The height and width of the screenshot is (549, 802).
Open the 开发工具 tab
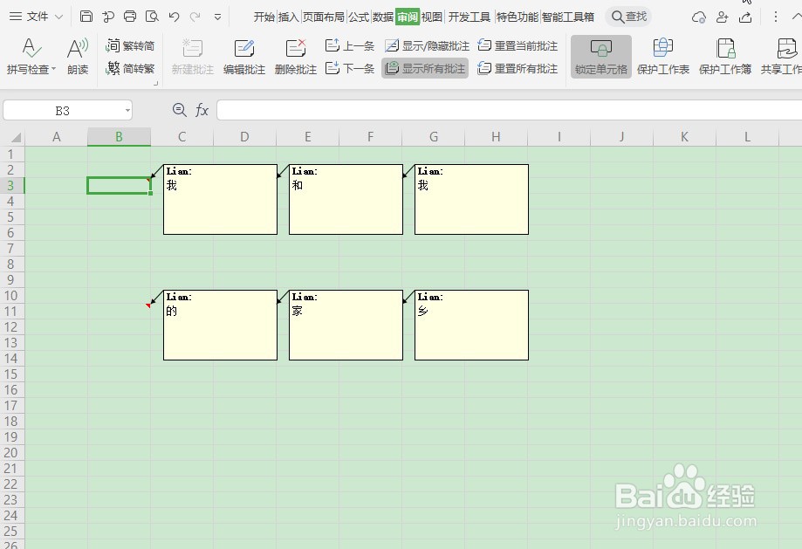tap(469, 17)
